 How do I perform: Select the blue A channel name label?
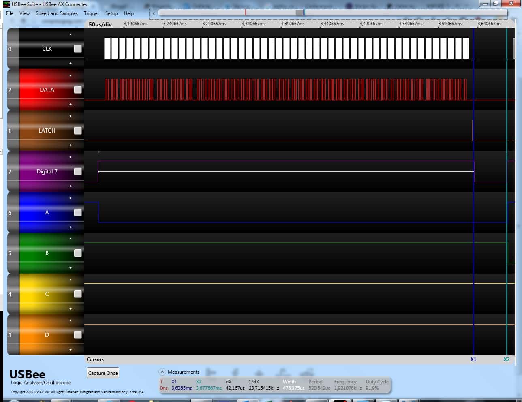click(x=47, y=212)
